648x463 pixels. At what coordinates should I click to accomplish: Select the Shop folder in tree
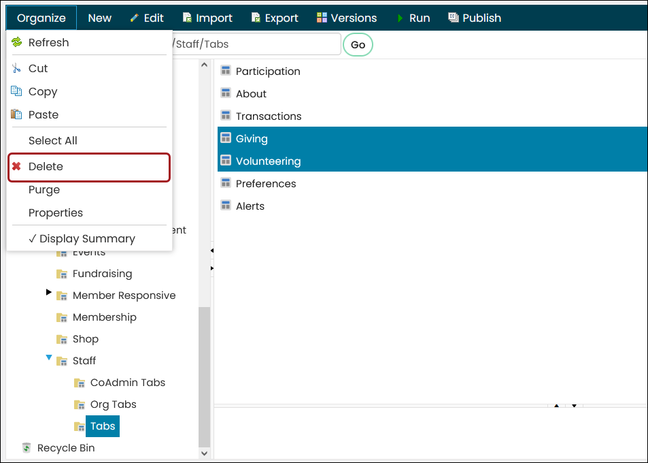click(x=86, y=339)
